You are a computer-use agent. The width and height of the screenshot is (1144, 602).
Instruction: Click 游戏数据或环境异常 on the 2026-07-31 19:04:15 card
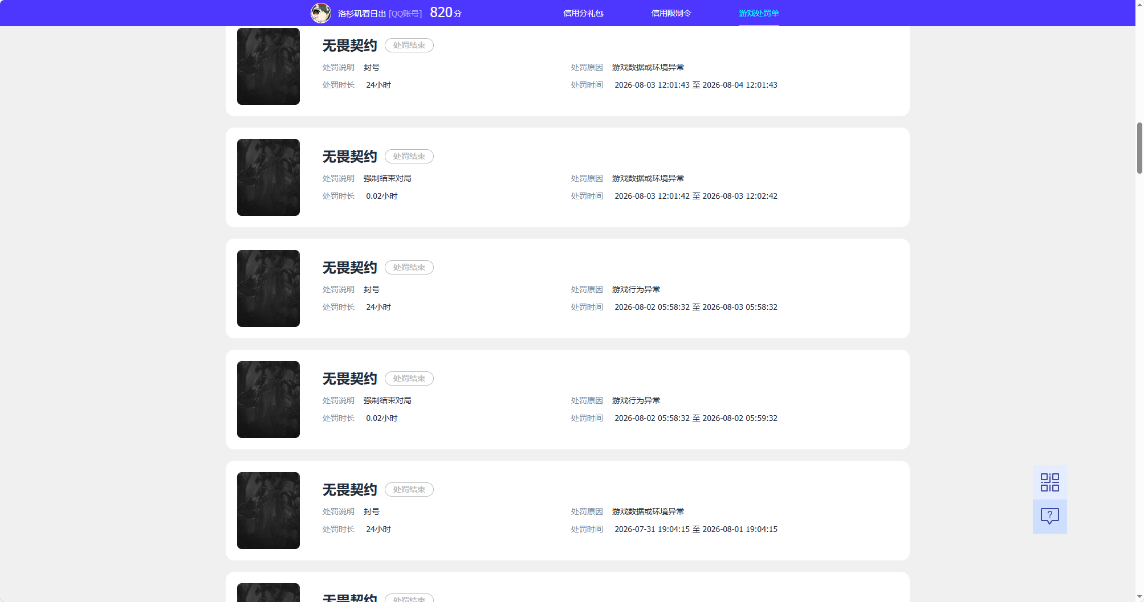pyautogui.click(x=648, y=511)
